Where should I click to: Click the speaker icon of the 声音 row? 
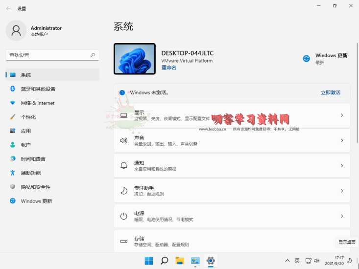coord(123,140)
